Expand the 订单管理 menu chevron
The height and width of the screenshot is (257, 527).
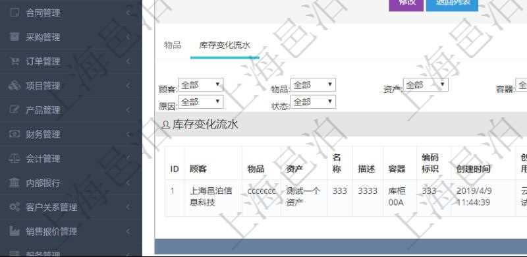tap(128, 61)
